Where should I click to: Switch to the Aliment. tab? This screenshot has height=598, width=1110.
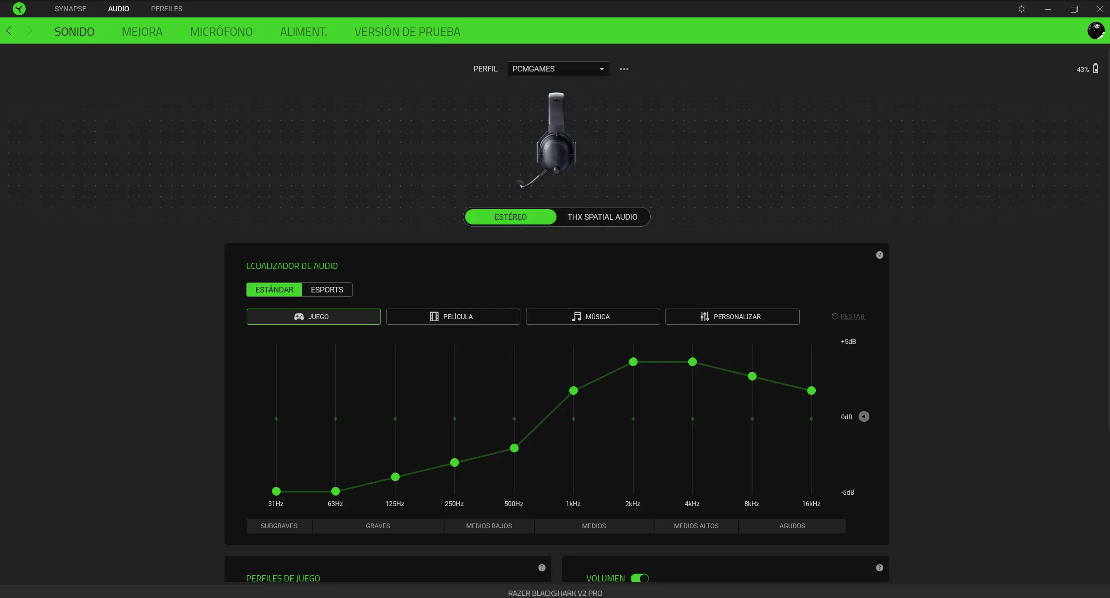click(x=303, y=31)
